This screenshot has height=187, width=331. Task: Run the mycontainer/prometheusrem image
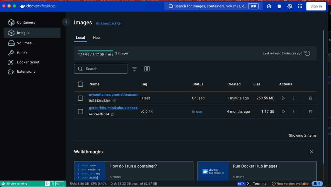(283, 98)
